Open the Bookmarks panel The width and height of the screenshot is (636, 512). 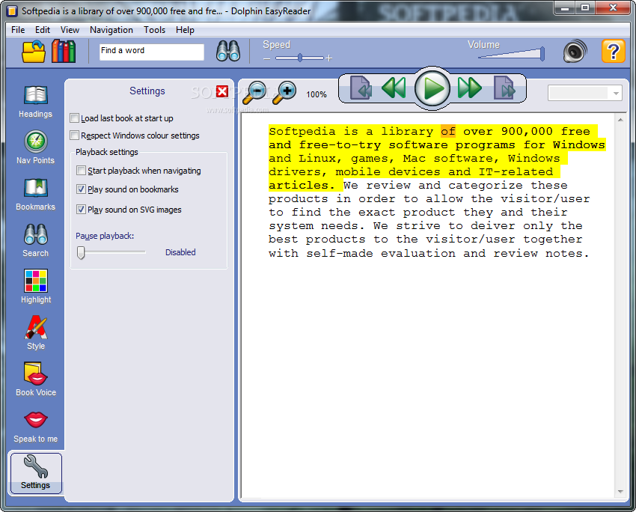click(36, 195)
